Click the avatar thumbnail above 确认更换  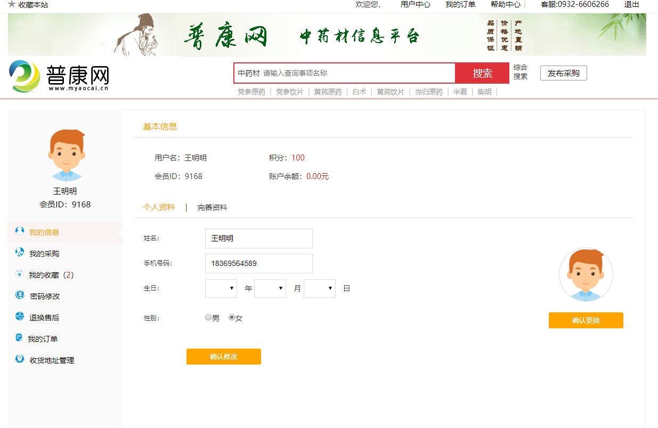click(586, 274)
